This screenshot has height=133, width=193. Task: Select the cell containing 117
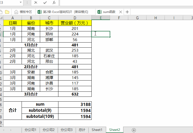[75, 83]
